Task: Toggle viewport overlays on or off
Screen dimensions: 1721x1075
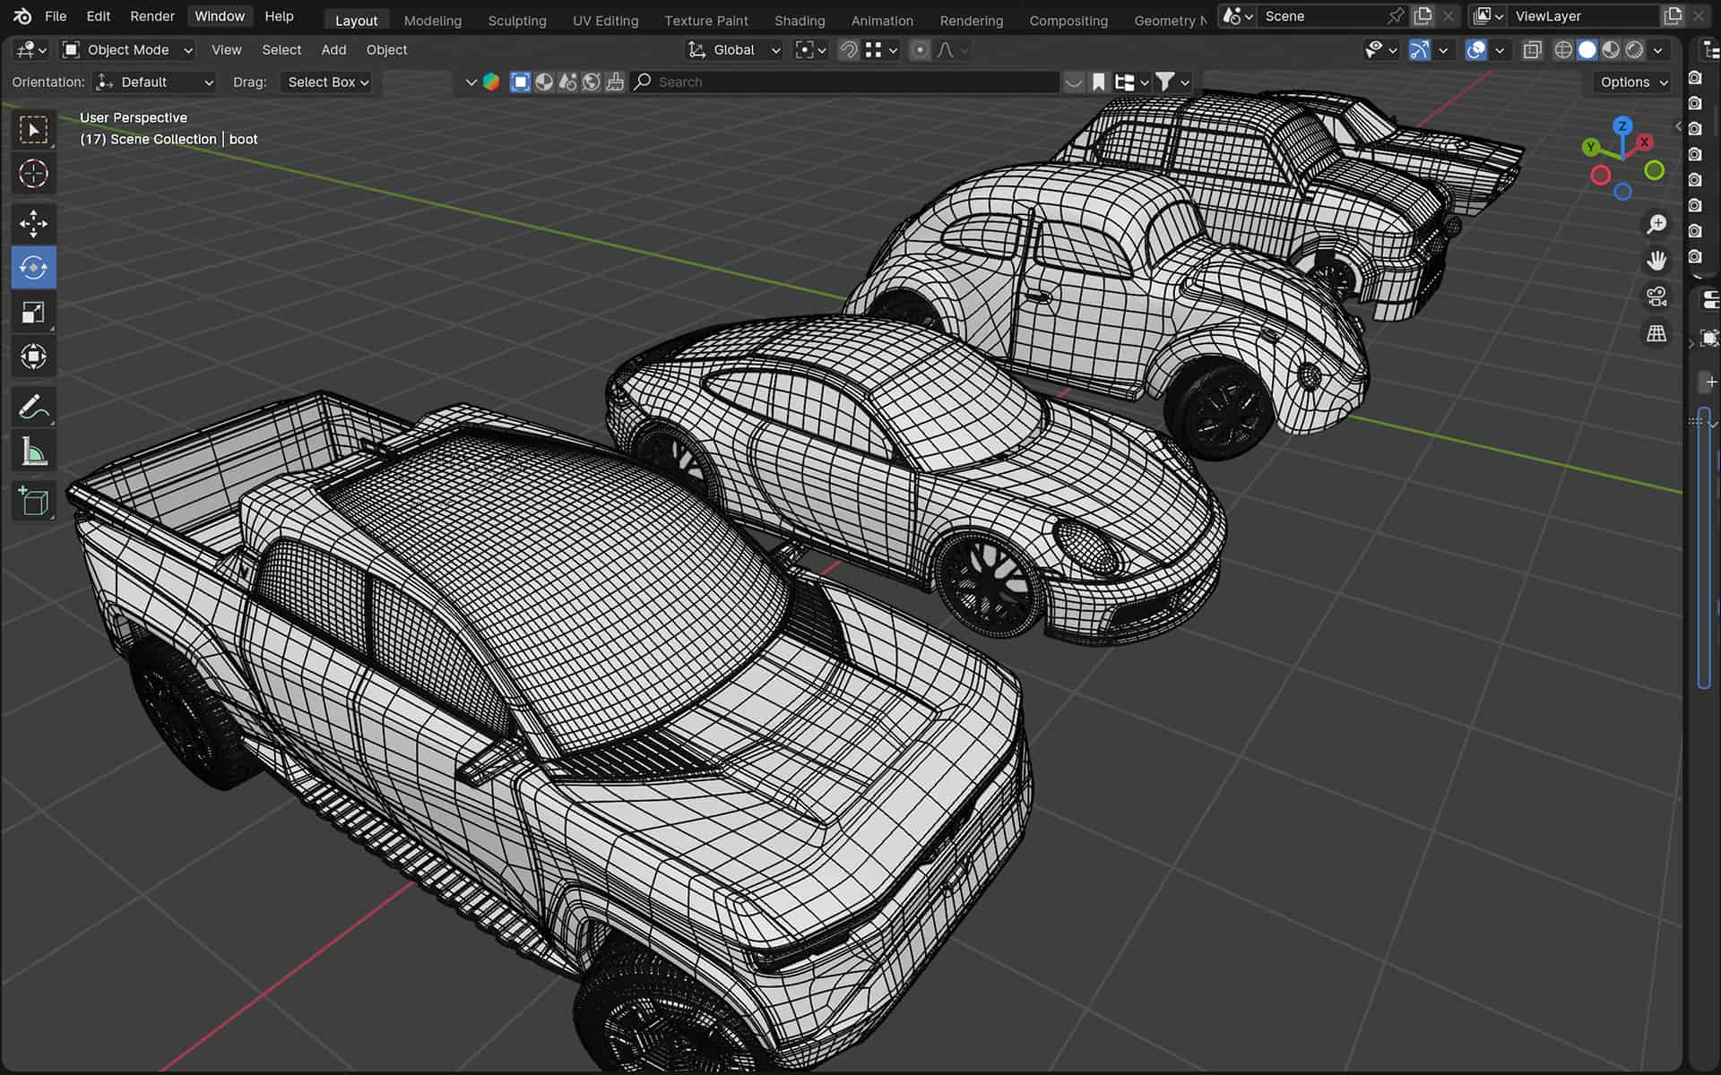Action: coord(1475,50)
